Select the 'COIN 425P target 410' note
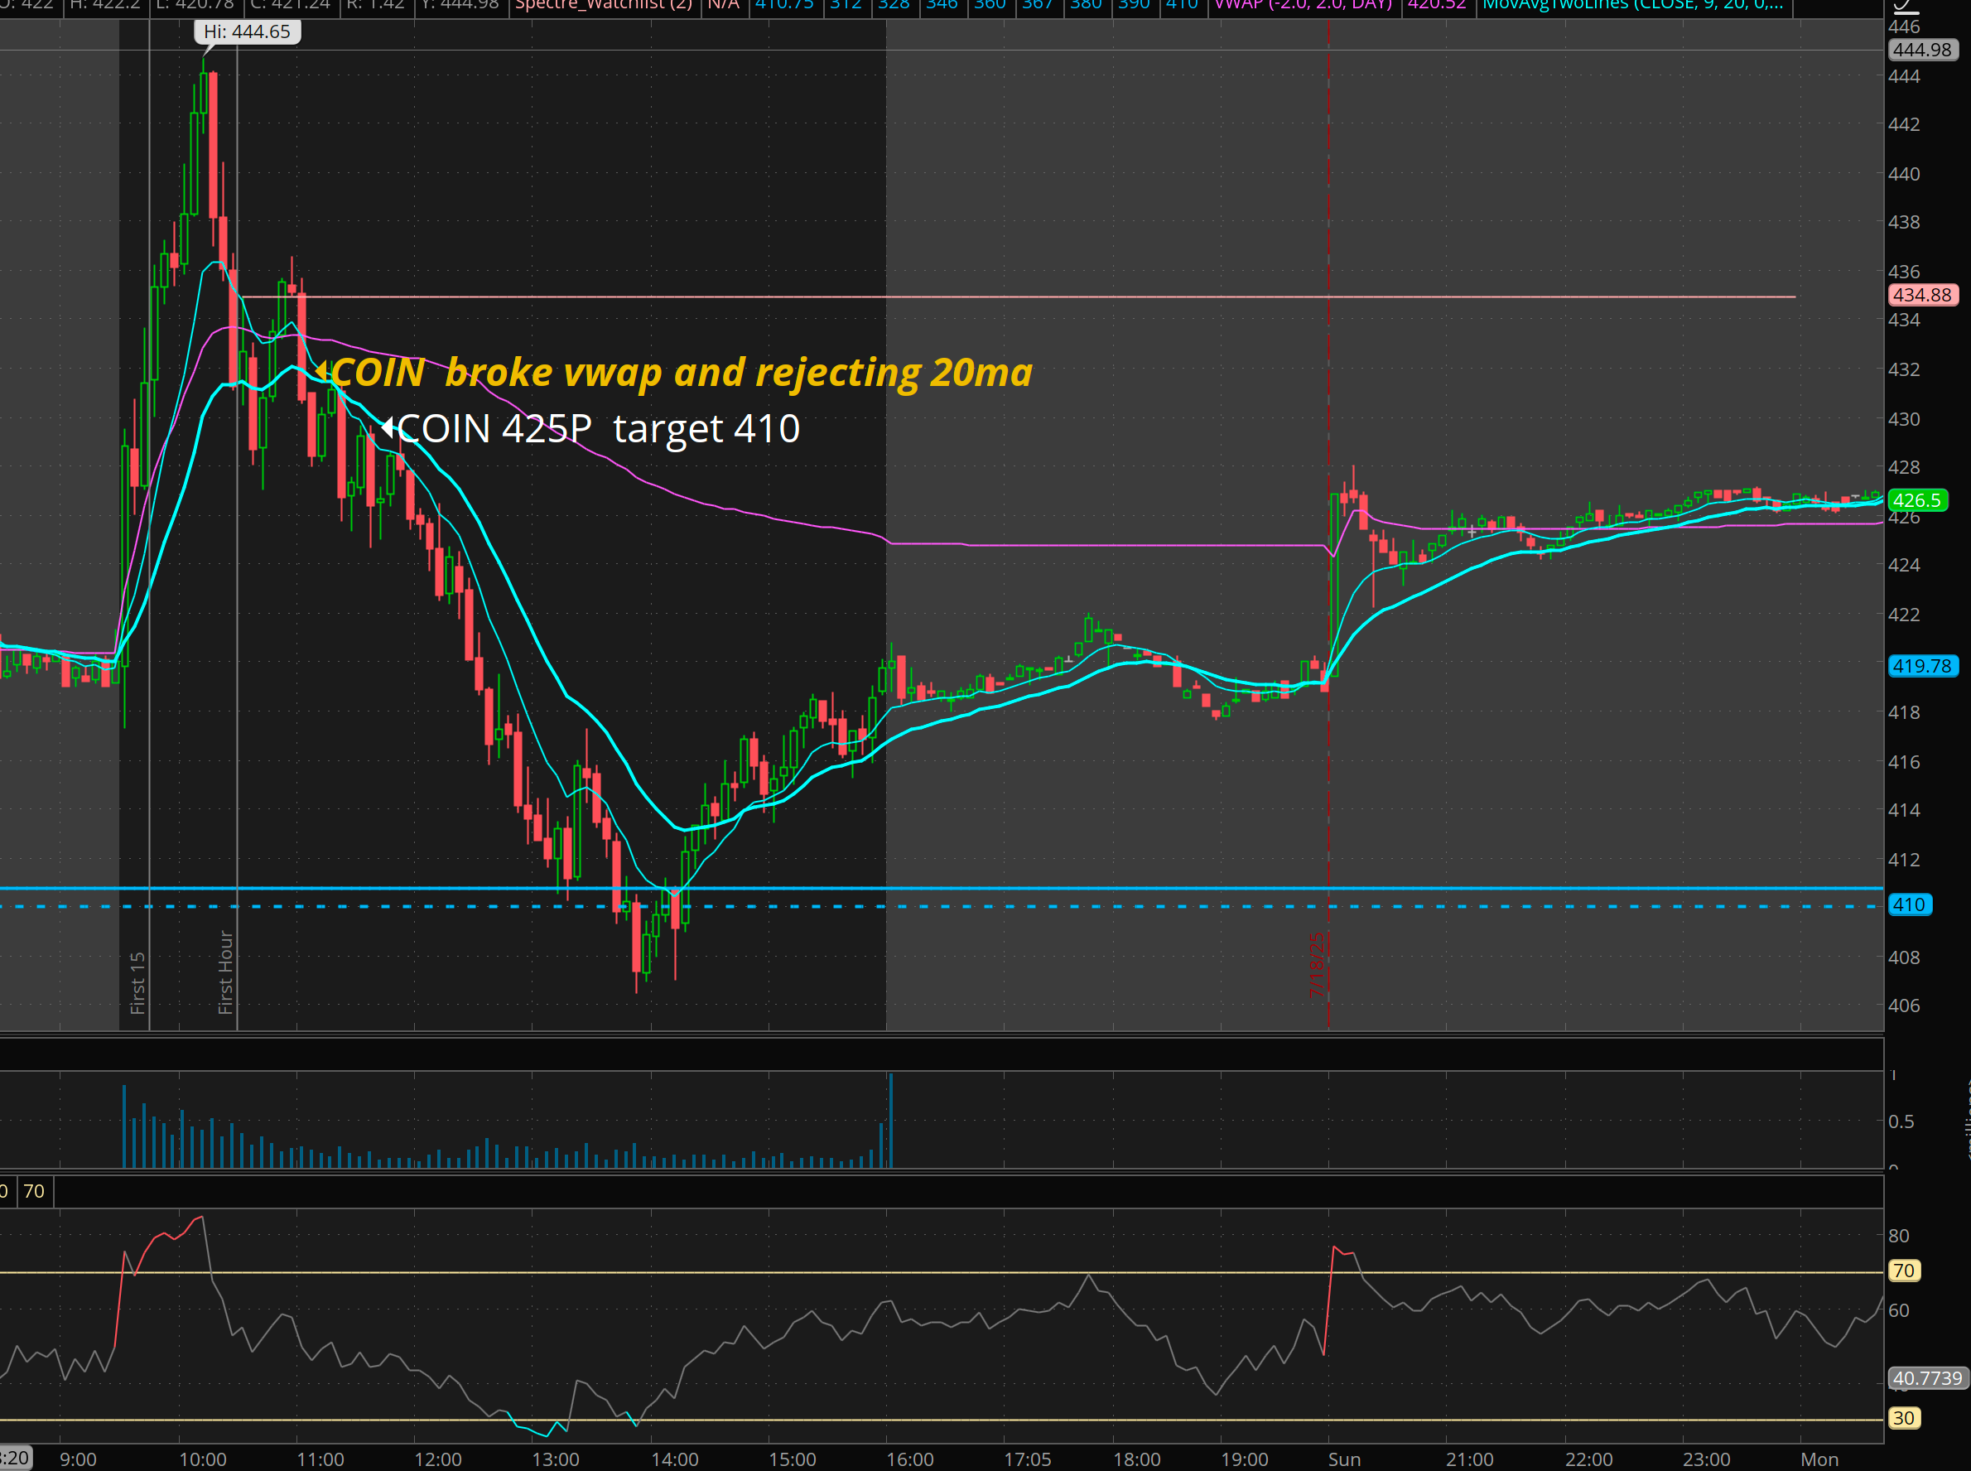This screenshot has height=1471, width=1971. tap(597, 429)
